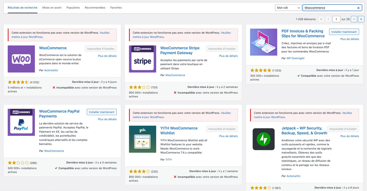Click the PayPal Payments plugin logo

point(21,122)
